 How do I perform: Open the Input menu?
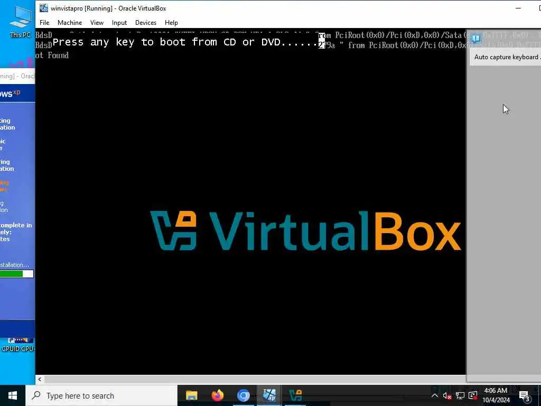pyautogui.click(x=119, y=22)
